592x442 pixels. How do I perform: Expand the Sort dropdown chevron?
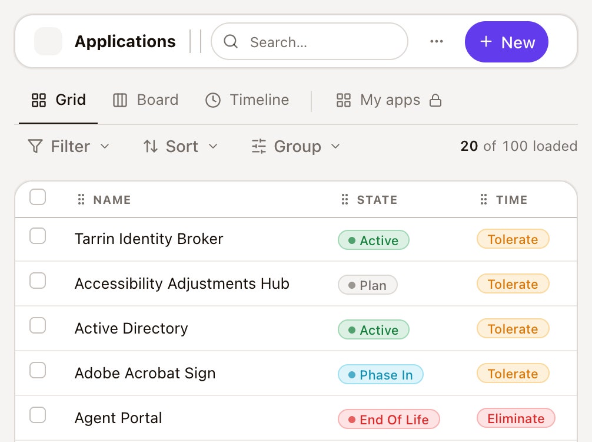click(213, 146)
